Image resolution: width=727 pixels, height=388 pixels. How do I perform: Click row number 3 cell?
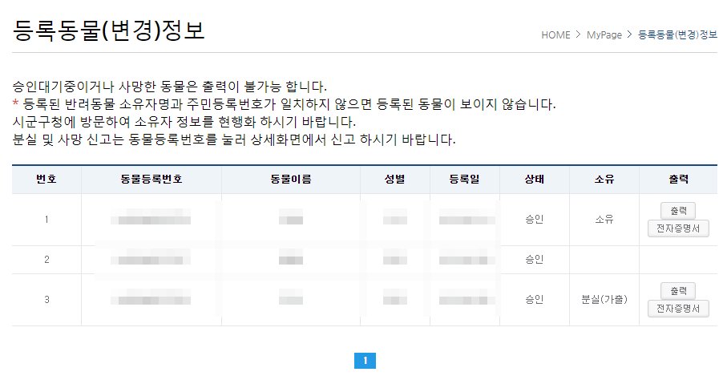point(46,300)
